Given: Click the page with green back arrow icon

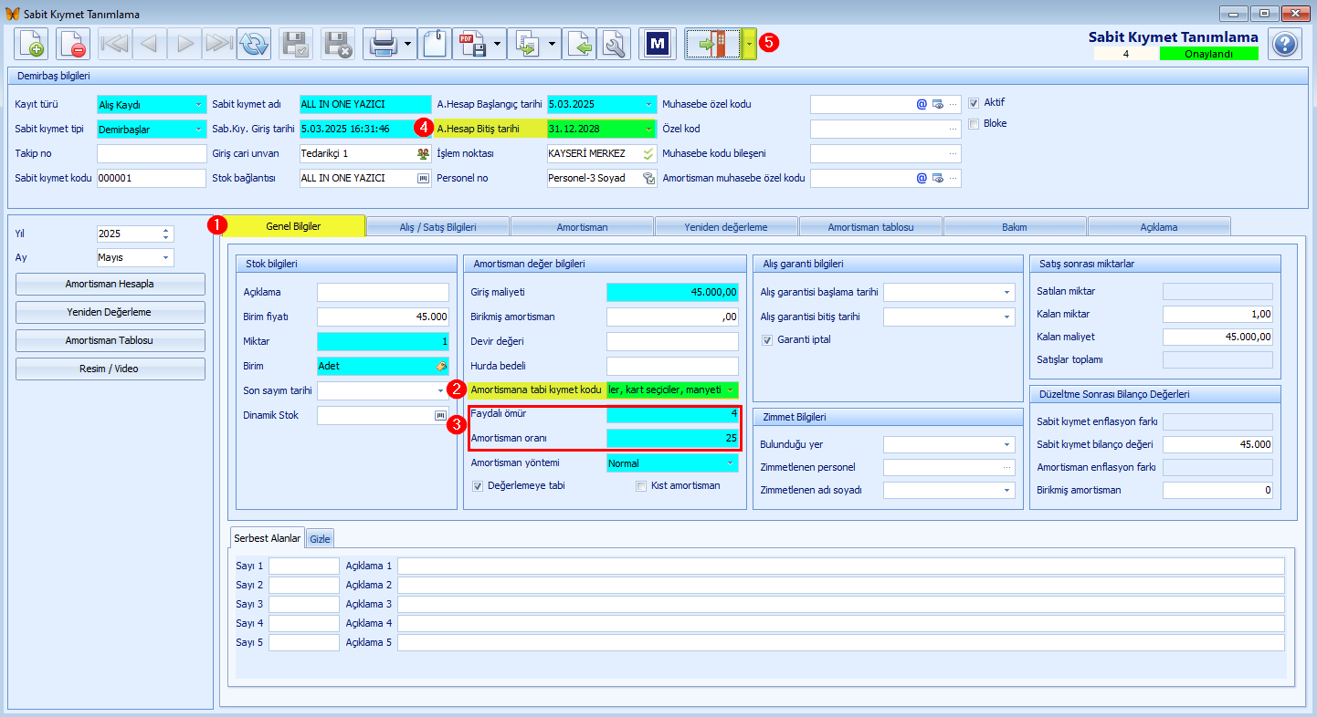Looking at the screenshot, I should [579, 44].
